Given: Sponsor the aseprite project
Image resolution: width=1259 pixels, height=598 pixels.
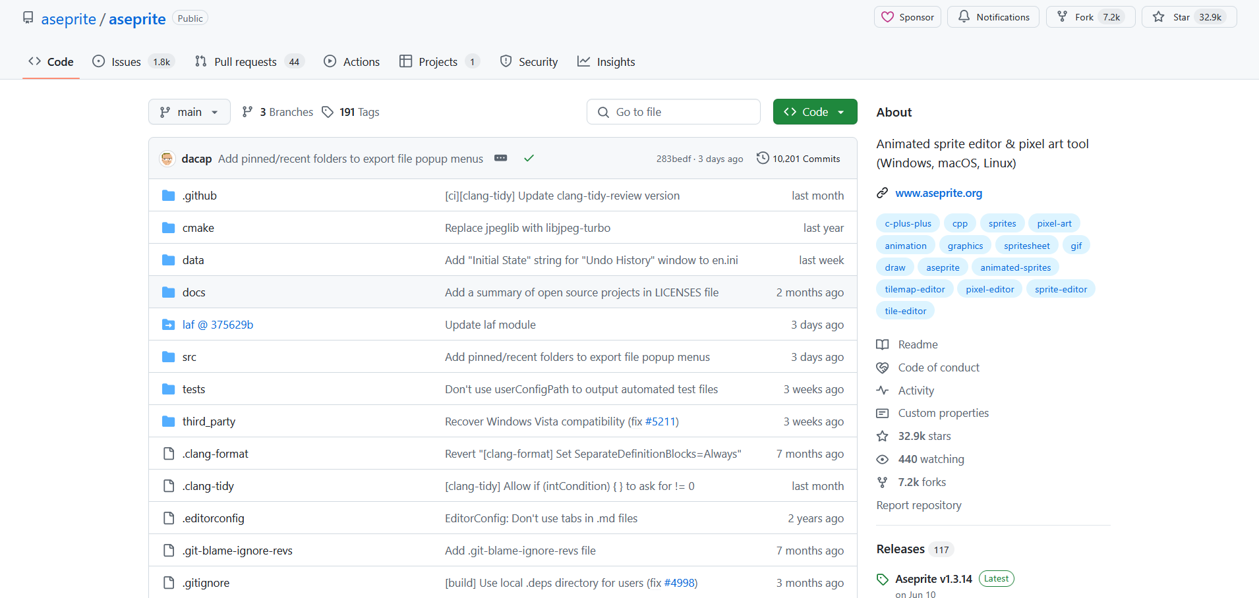Looking at the screenshot, I should coord(908,17).
